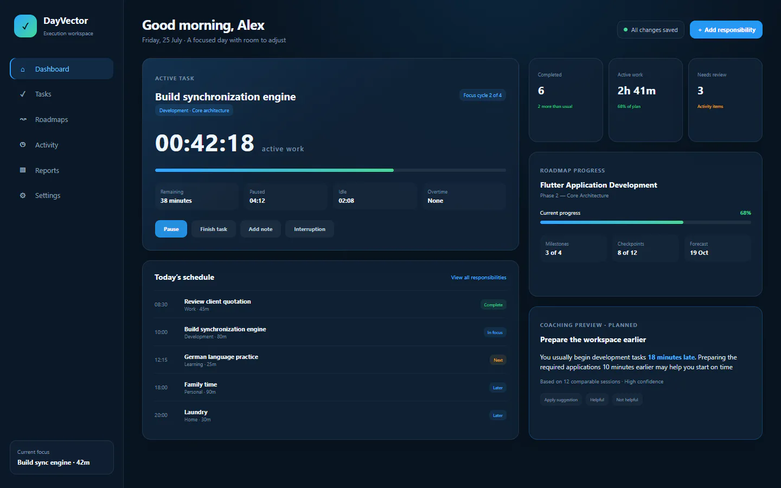This screenshot has height=488, width=781.
Task: Click Add responsibility button
Action: [x=726, y=30]
